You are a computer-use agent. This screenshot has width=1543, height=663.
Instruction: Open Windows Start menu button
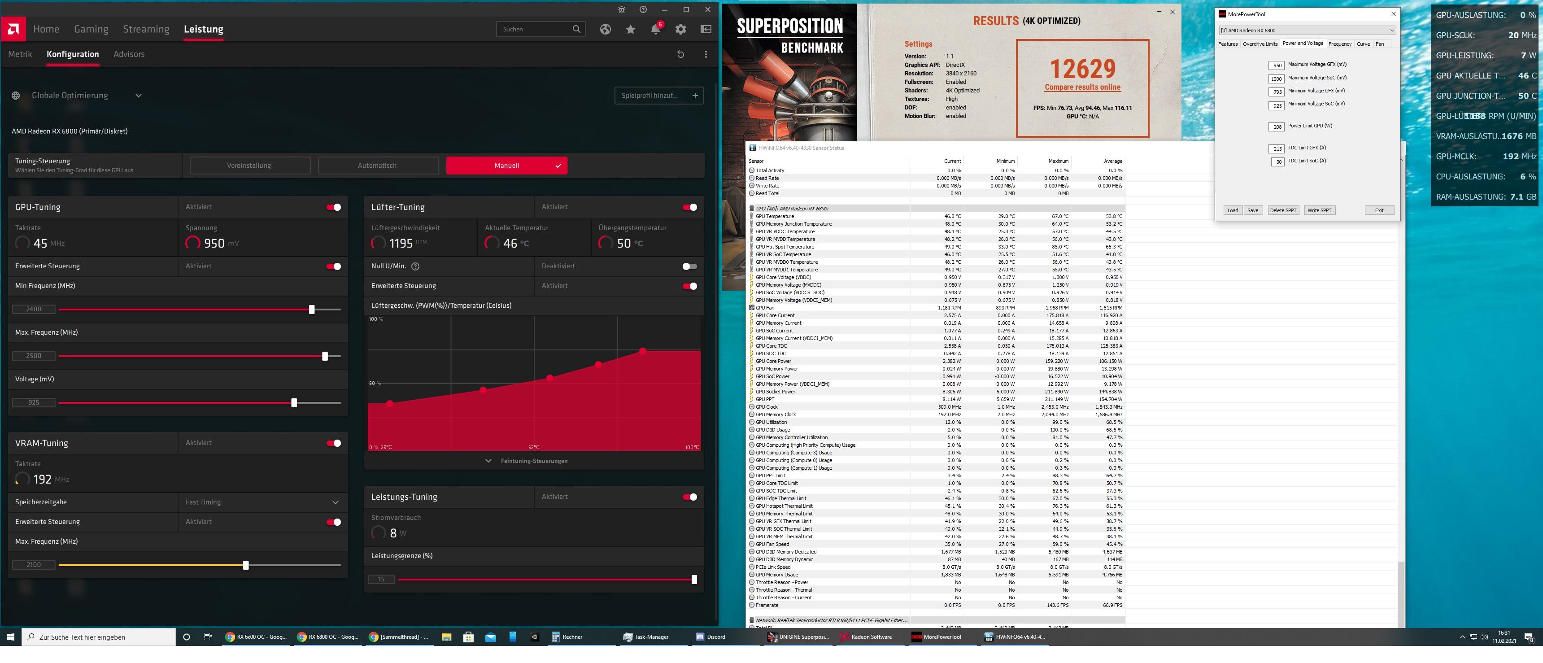click(11, 637)
